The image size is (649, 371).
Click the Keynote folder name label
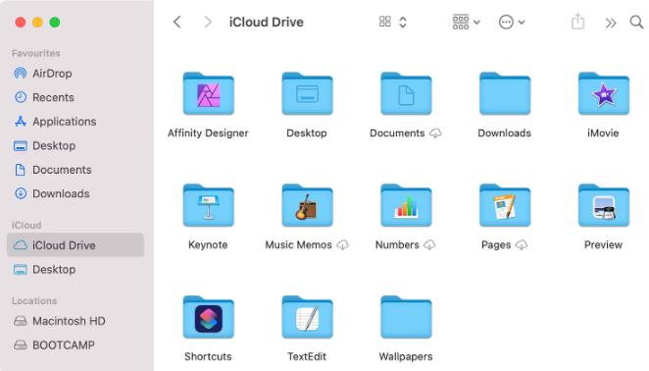(x=208, y=245)
